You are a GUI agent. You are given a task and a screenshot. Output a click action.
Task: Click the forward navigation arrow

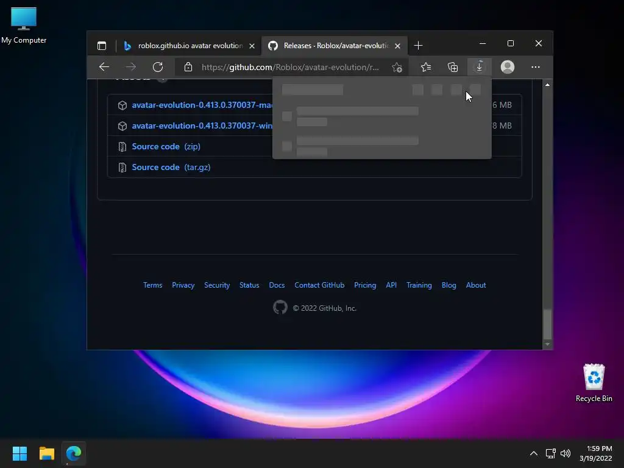coord(131,67)
